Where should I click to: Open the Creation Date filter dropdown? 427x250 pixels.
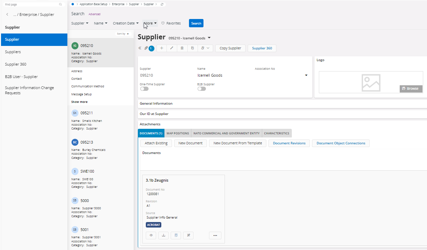[126, 23]
